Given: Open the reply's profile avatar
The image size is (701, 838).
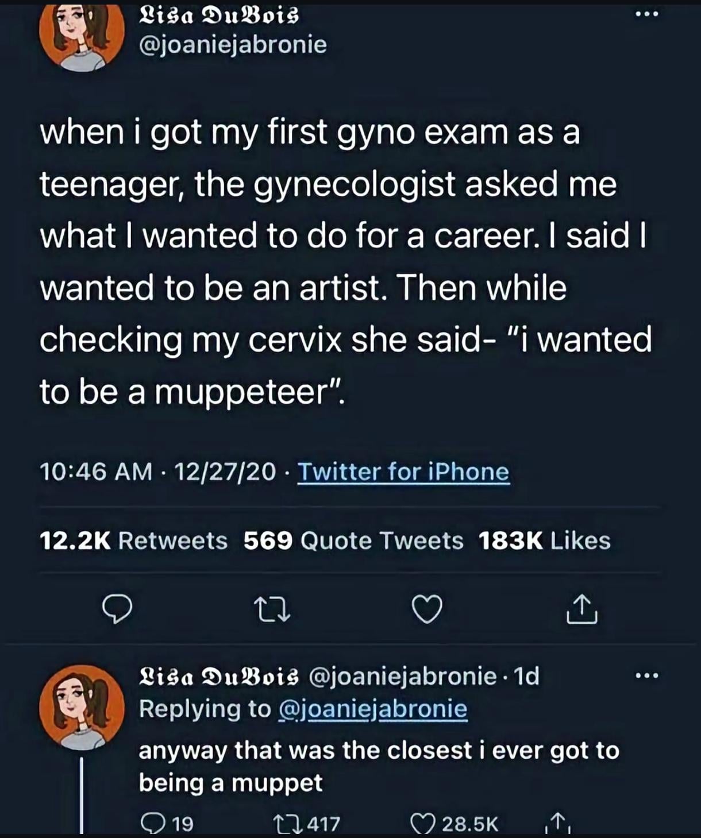Looking at the screenshot, I should point(82,707).
